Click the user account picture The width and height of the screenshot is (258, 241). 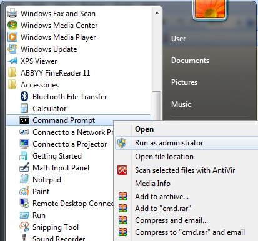coord(210,9)
